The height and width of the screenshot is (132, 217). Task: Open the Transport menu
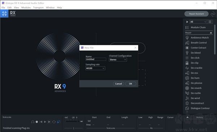[x=38, y=8]
